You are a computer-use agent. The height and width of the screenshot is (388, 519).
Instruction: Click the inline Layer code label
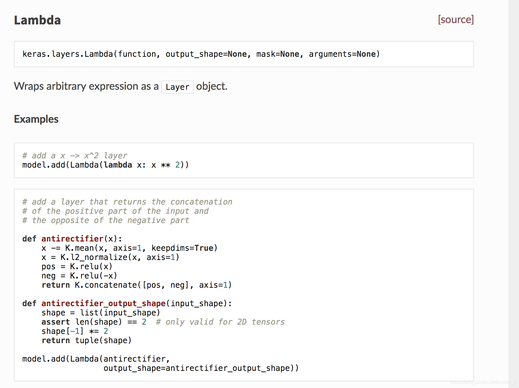[178, 87]
